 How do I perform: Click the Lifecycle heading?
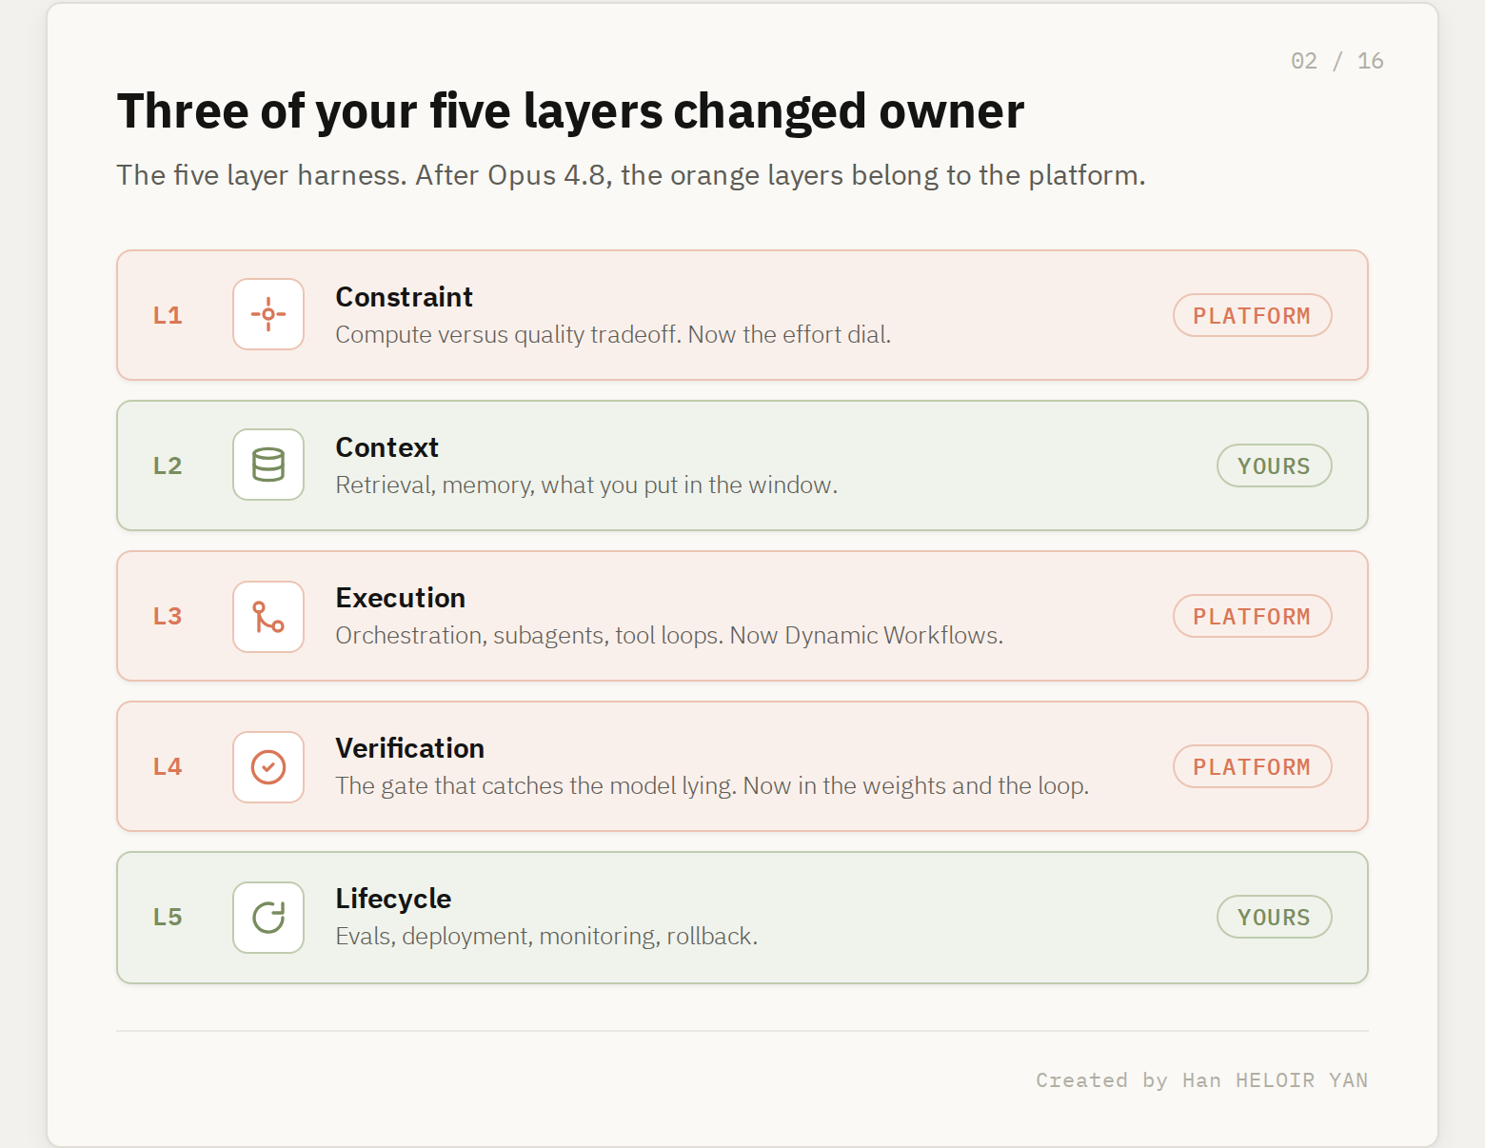coord(393,899)
